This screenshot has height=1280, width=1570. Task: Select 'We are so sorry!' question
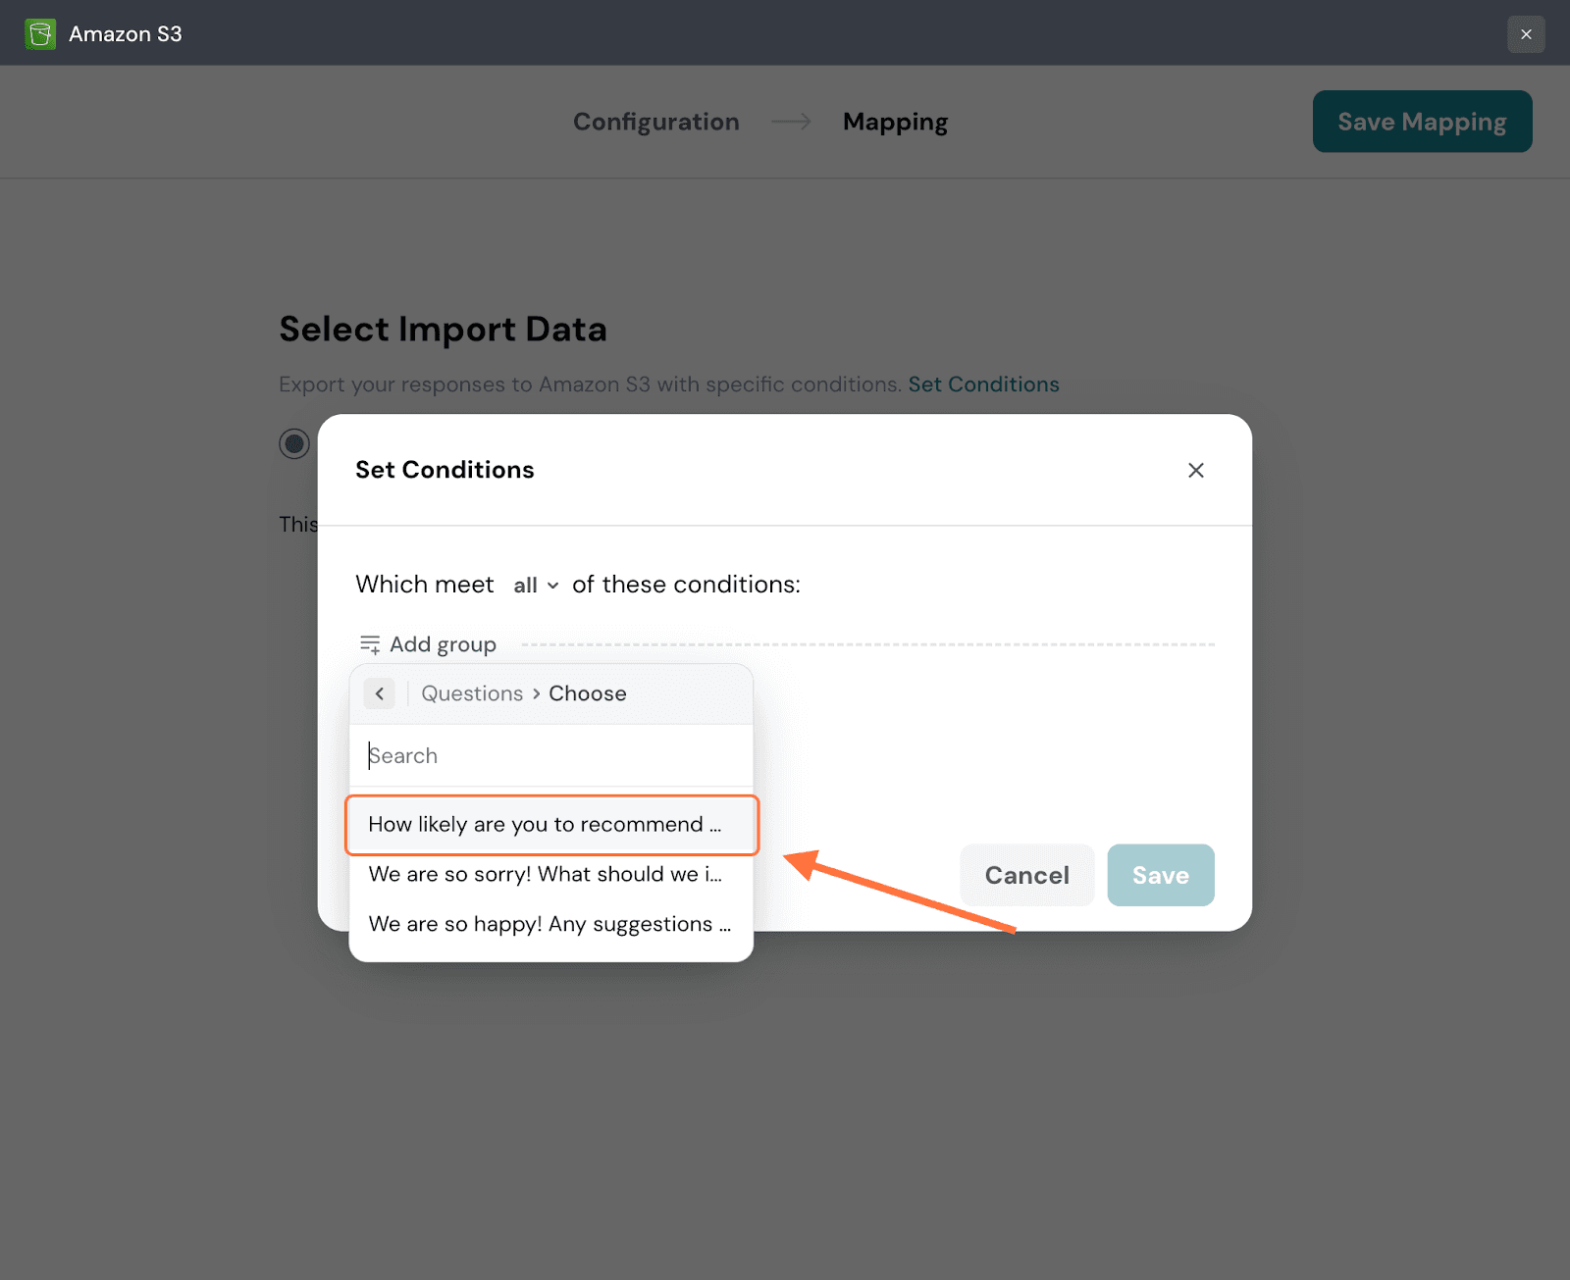click(545, 874)
